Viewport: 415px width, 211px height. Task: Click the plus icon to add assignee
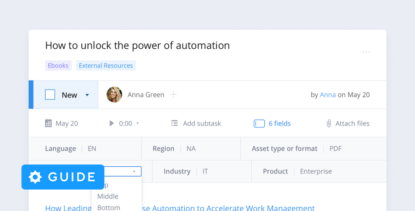[x=174, y=94]
